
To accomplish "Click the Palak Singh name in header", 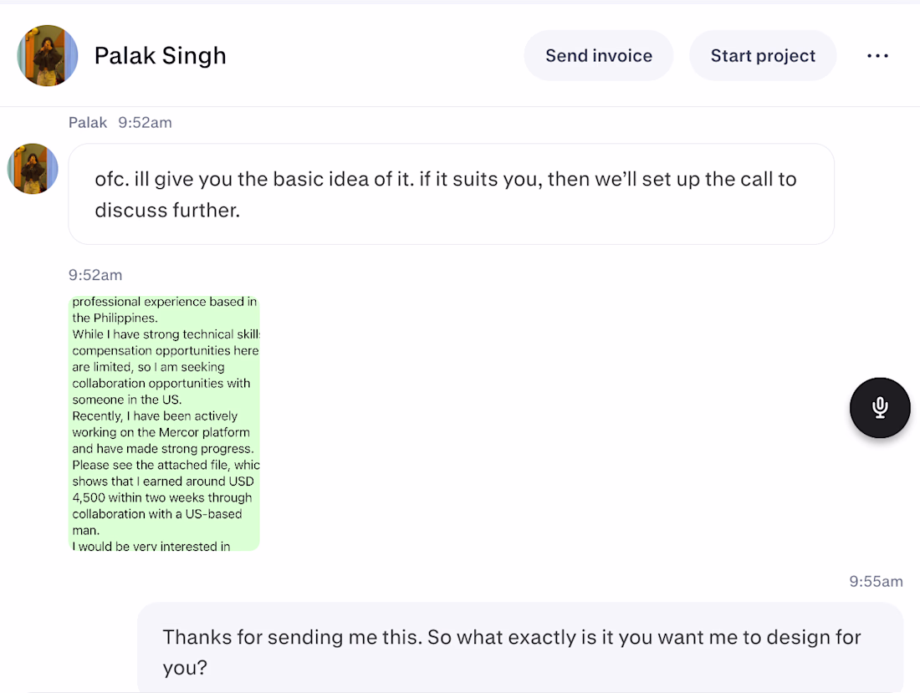I will point(160,56).
